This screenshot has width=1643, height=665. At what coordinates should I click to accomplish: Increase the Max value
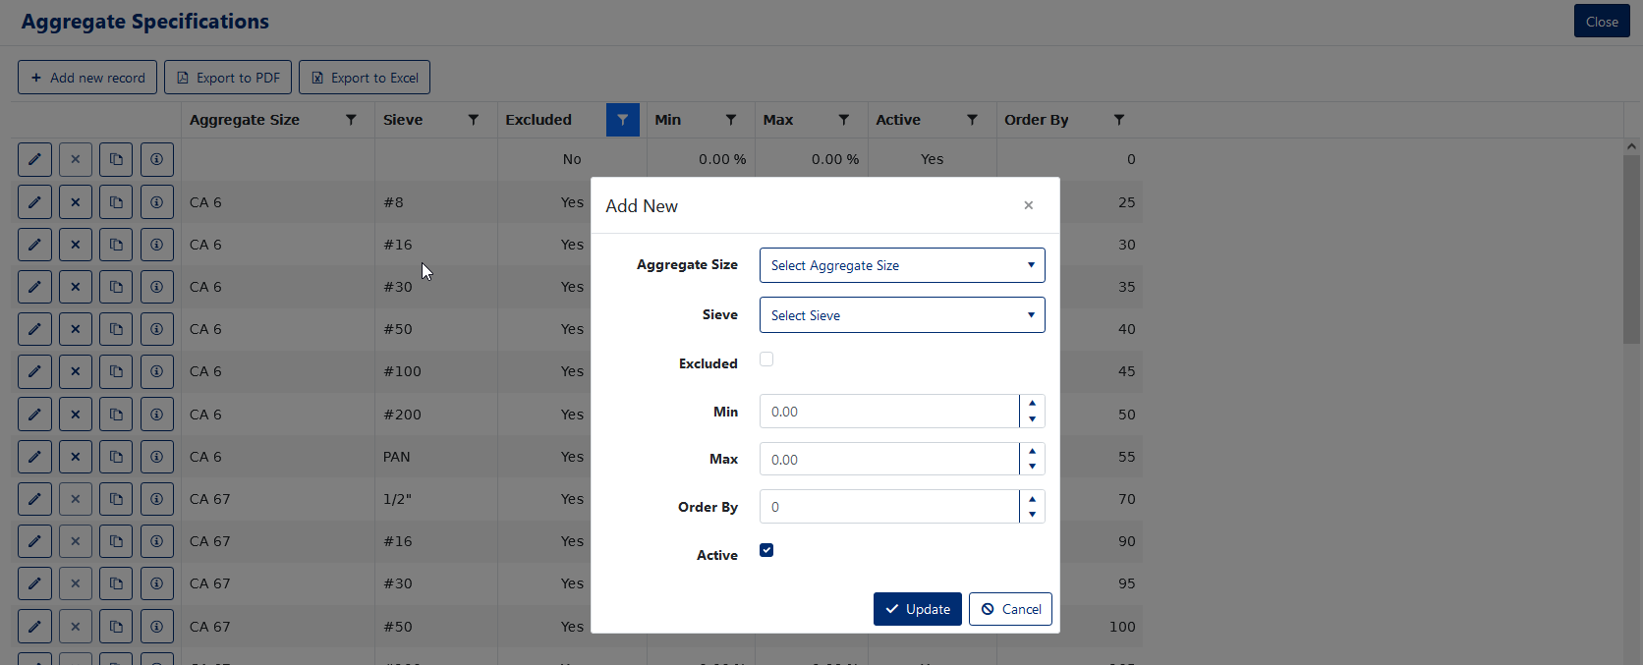tap(1032, 452)
